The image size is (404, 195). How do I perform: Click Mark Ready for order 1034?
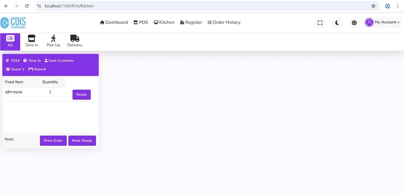pyautogui.click(x=82, y=141)
